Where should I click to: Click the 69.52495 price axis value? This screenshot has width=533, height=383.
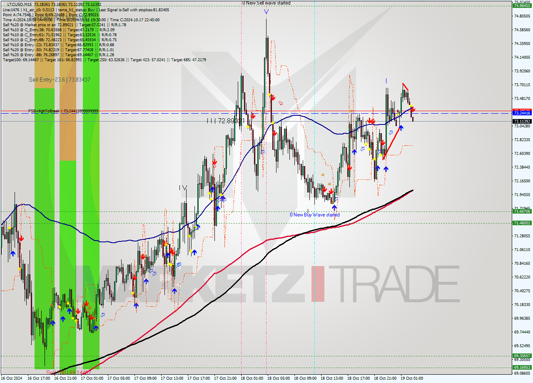coord(522,346)
